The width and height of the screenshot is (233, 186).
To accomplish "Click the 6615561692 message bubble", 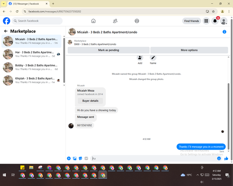I will [84, 125].
